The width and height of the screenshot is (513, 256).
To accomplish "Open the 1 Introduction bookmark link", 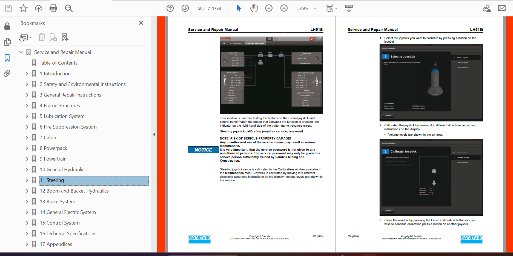I will pos(55,74).
